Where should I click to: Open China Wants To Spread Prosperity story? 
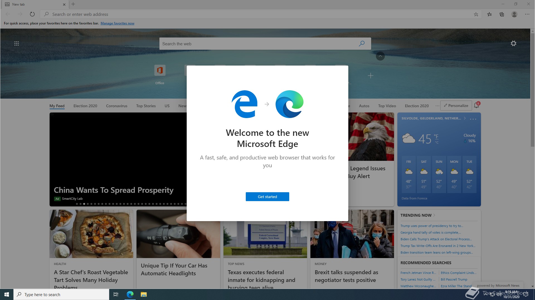[113, 190]
